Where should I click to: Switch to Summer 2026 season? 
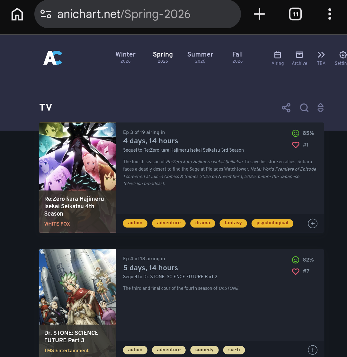(200, 57)
